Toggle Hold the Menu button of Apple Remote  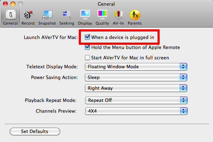pos(87,47)
